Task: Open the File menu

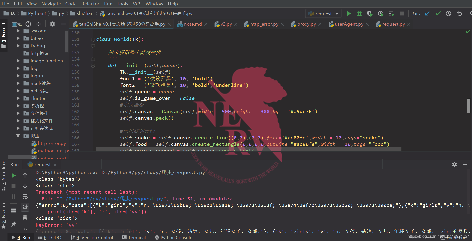Action: tap(5, 4)
